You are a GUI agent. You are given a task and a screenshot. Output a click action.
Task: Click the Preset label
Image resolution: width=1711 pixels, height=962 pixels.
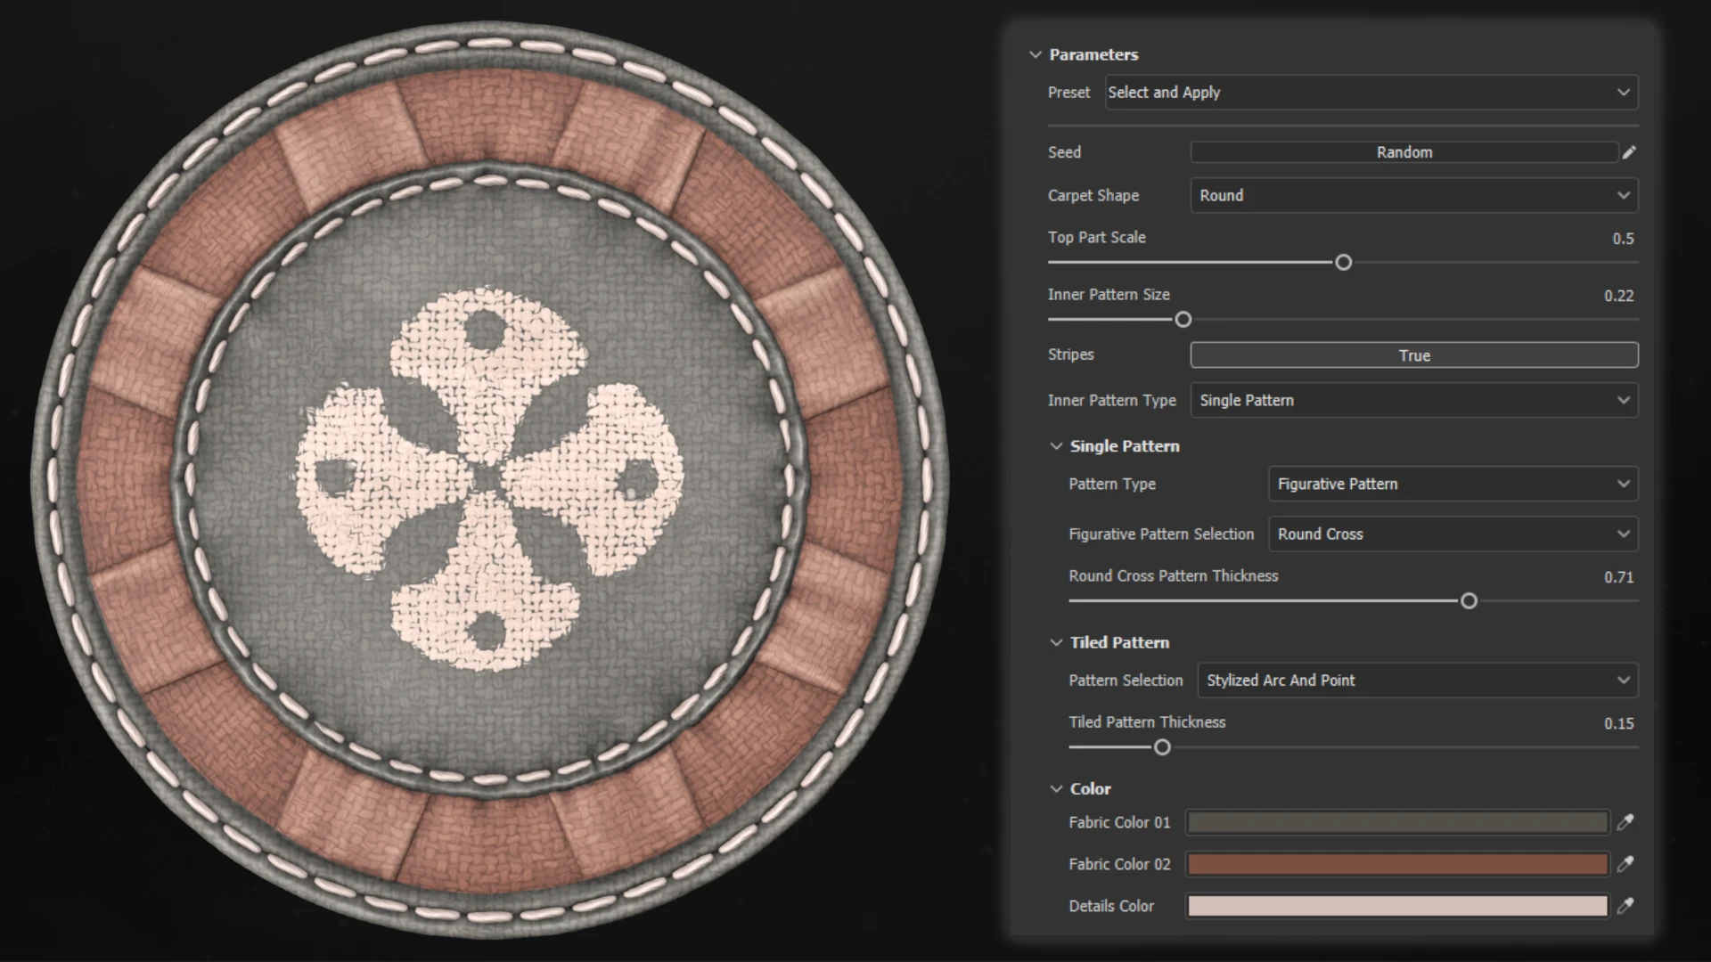[x=1068, y=93]
